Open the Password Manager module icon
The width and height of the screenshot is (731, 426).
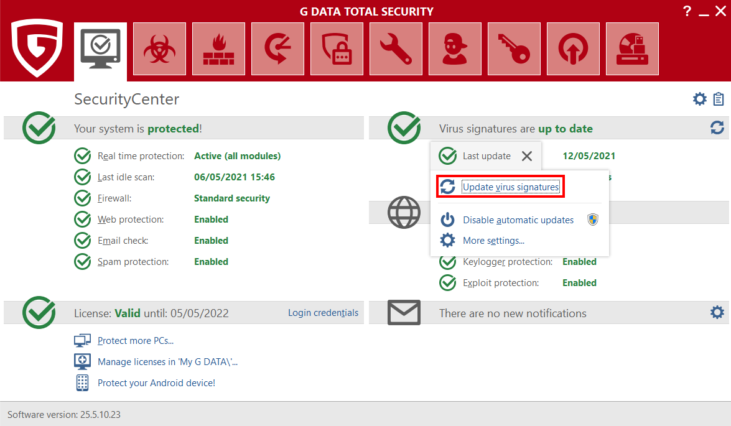[x=337, y=49]
